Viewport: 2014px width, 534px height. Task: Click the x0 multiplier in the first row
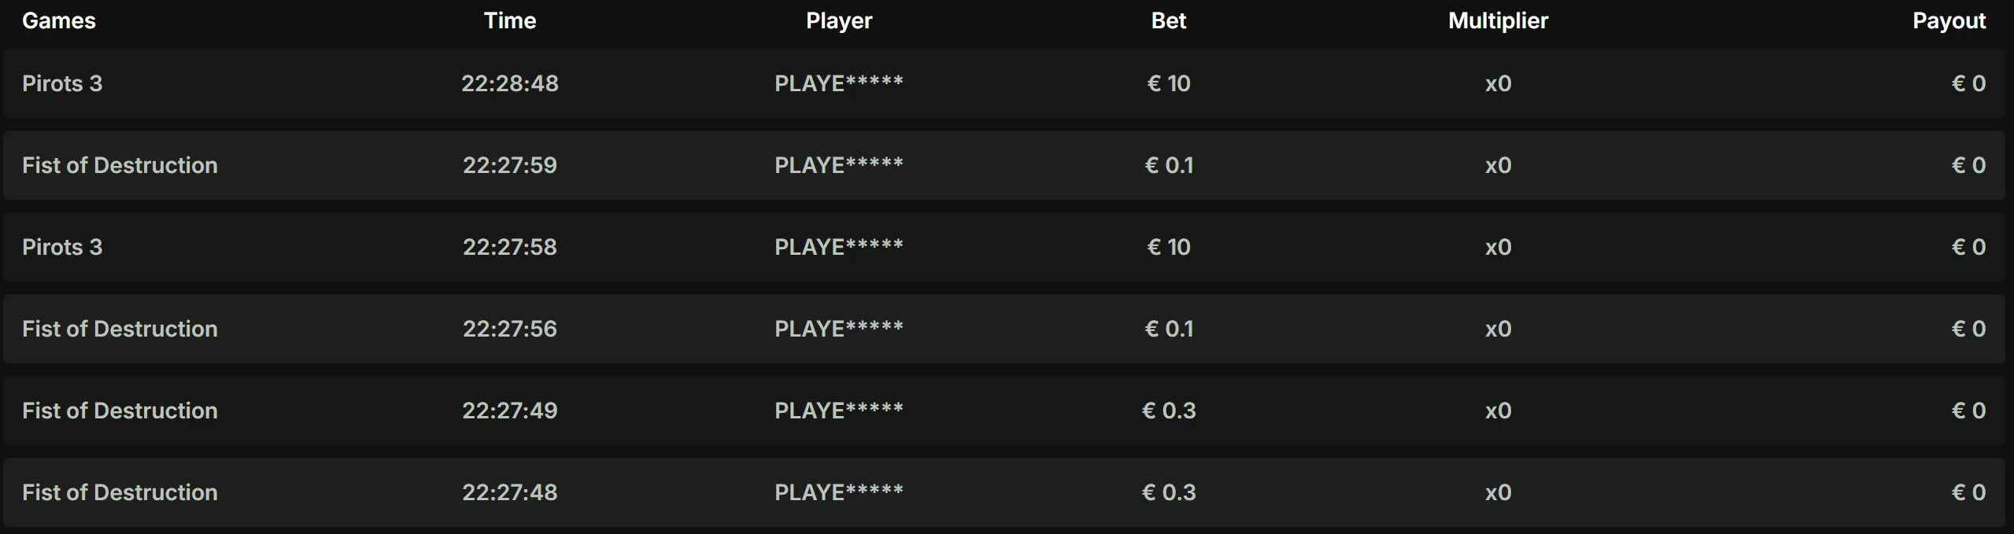tap(1496, 83)
